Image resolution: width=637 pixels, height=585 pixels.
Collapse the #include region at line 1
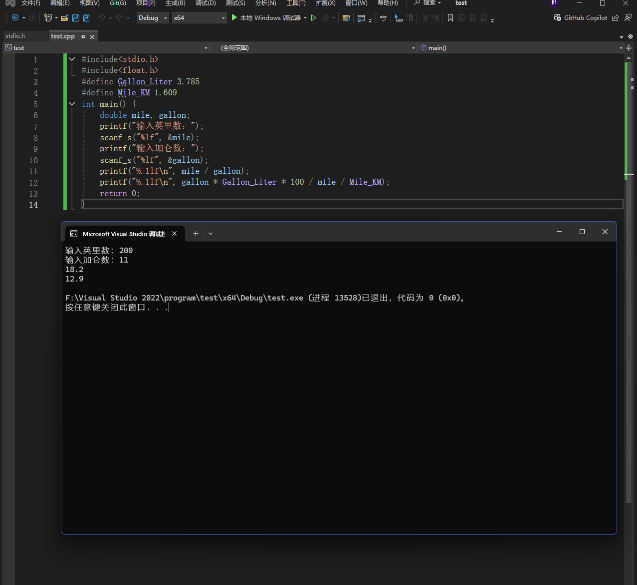[x=72, y=59]
